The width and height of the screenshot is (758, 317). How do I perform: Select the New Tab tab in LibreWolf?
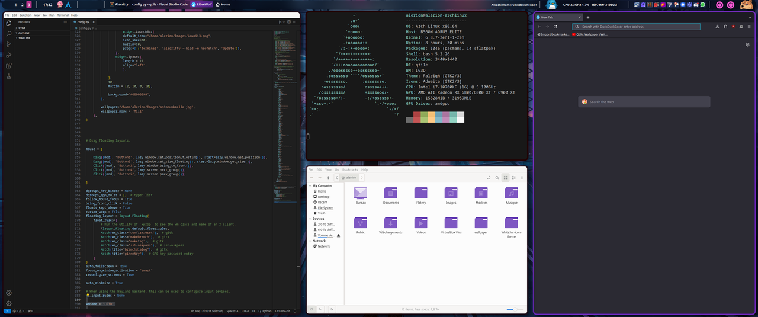[x=558, y=17]
